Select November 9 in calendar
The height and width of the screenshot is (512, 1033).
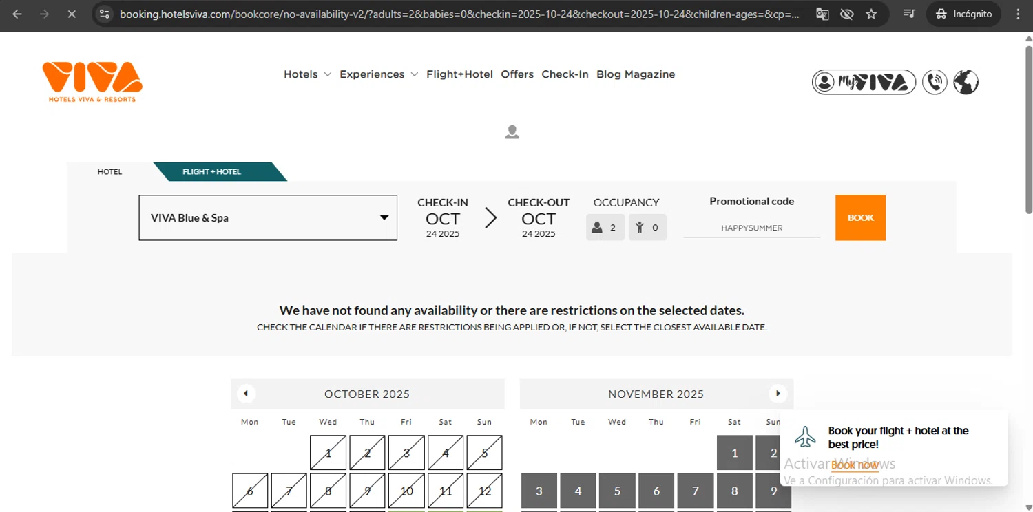[x=773, y=491]
